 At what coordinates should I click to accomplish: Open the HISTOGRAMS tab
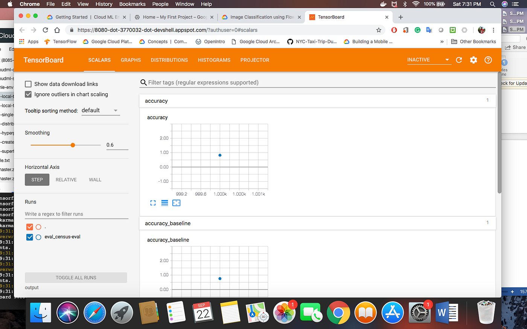[x=214, y=60]
